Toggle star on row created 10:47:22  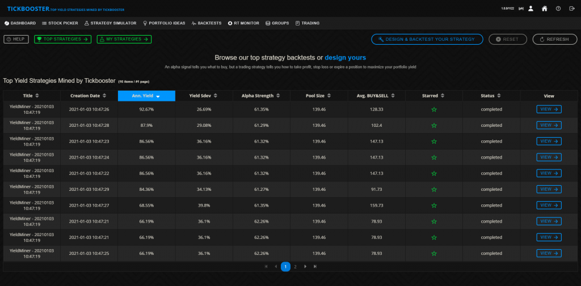(434, 173)
